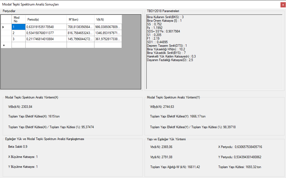286x178 pixels.
Task: Click the Deprem Tasarım Sınıfı(DTS) line
Action: pos(167,46)
